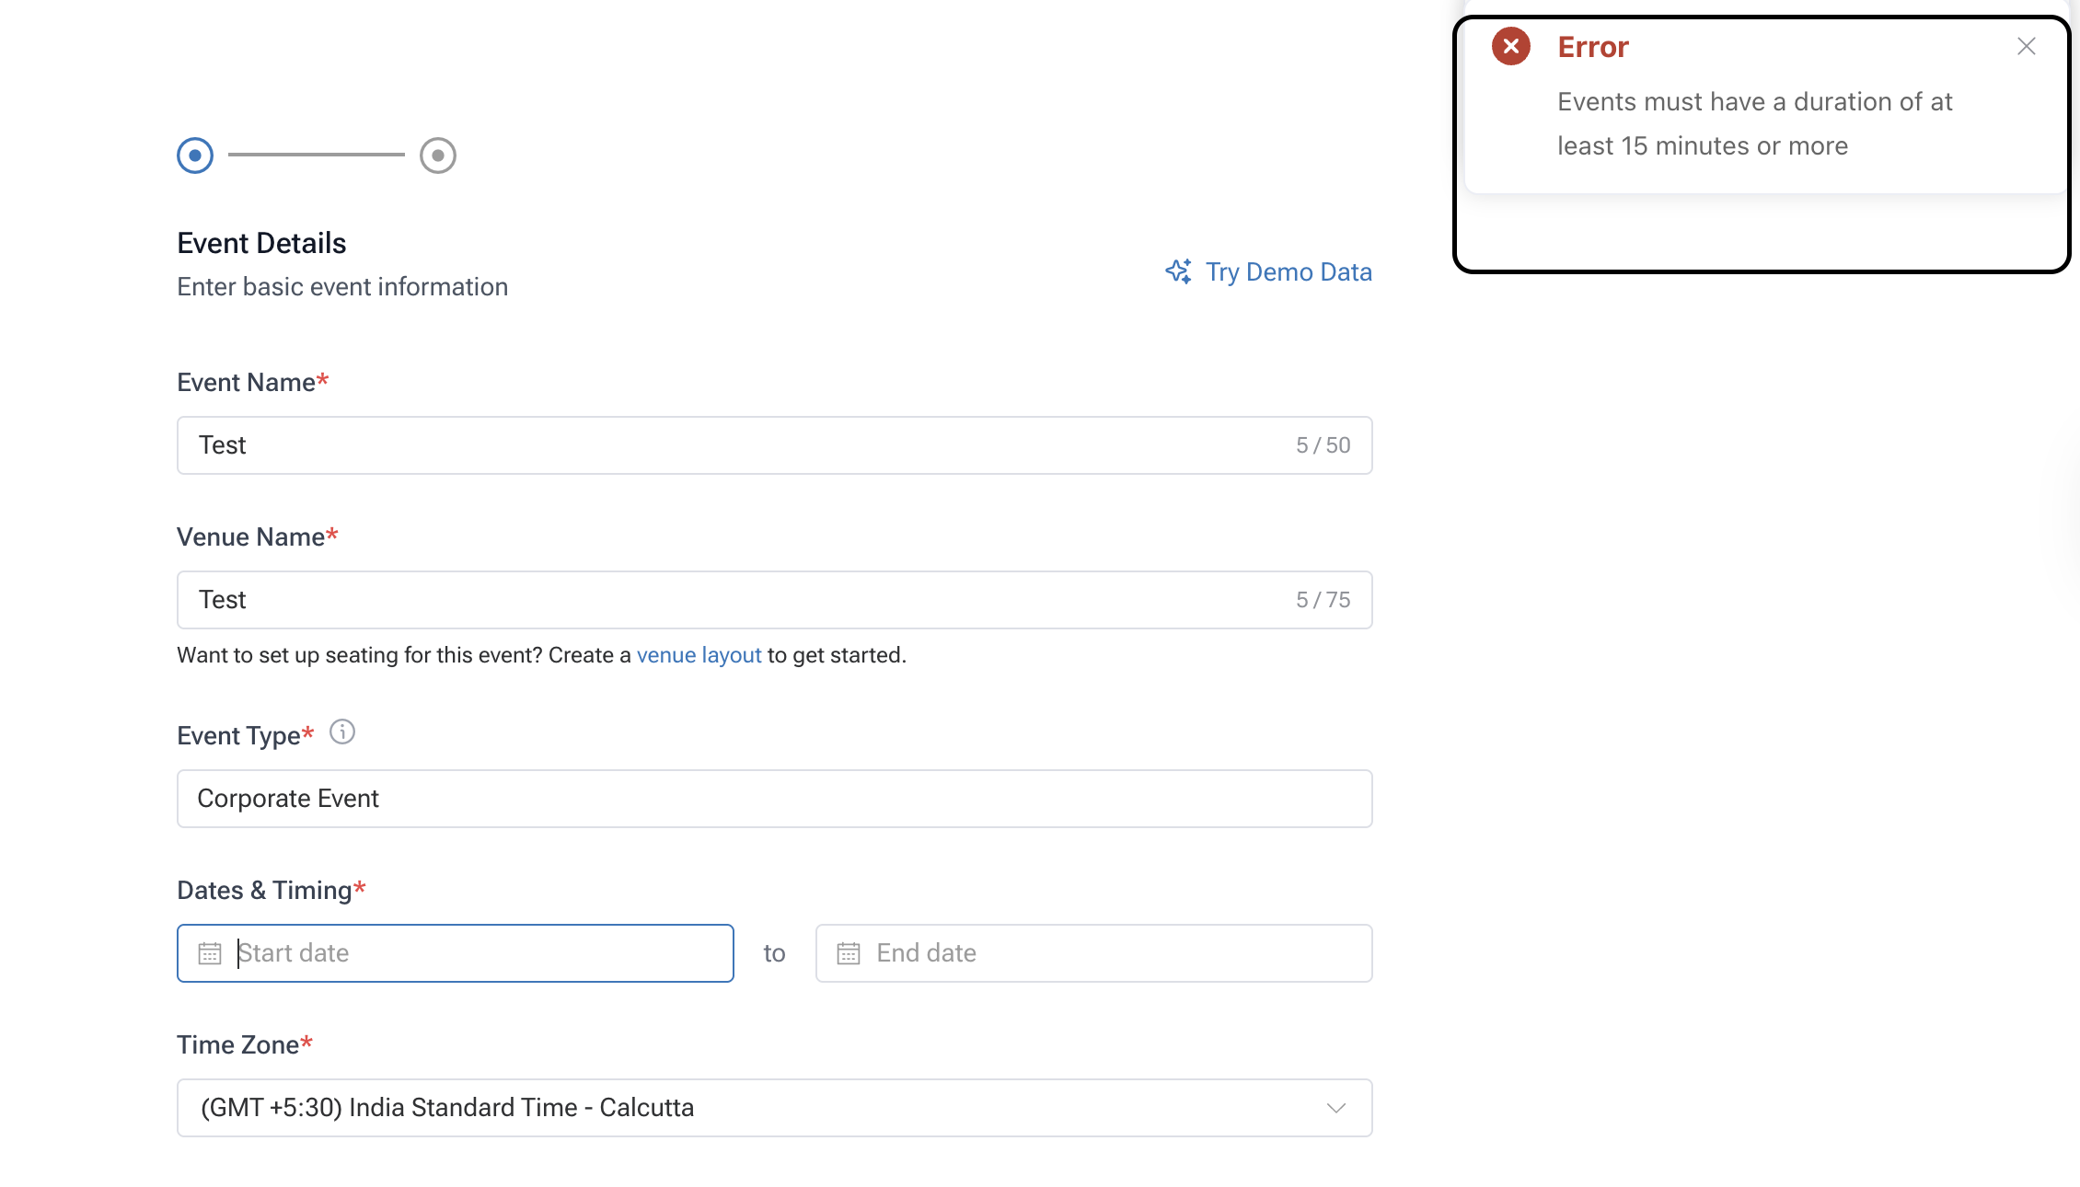Click the Try Demo Data sparkle icon
The width and height of the screenshot is (2080, 1187).
click(1178, 271)
